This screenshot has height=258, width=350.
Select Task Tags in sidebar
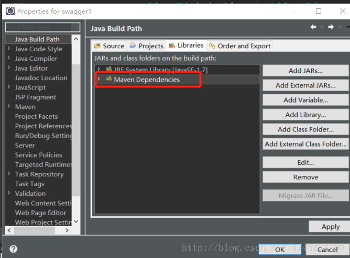pos(30,184)
